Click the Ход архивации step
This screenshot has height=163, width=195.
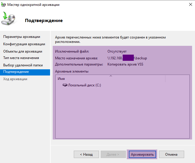pyautogui.click(x=15, y=79)
